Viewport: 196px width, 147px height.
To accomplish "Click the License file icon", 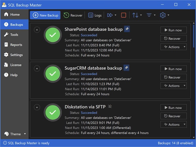I will pos(6,65).
